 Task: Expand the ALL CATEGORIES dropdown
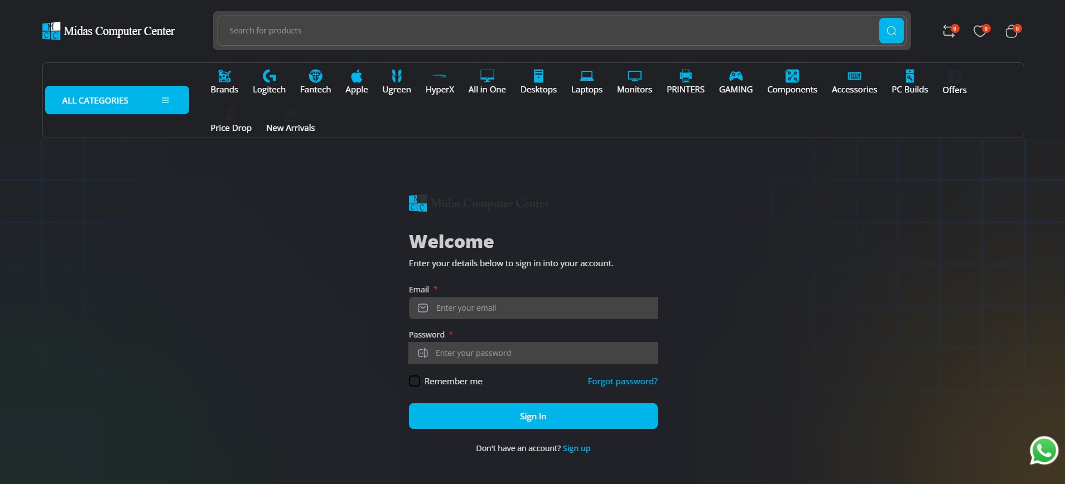click(117, 100)
